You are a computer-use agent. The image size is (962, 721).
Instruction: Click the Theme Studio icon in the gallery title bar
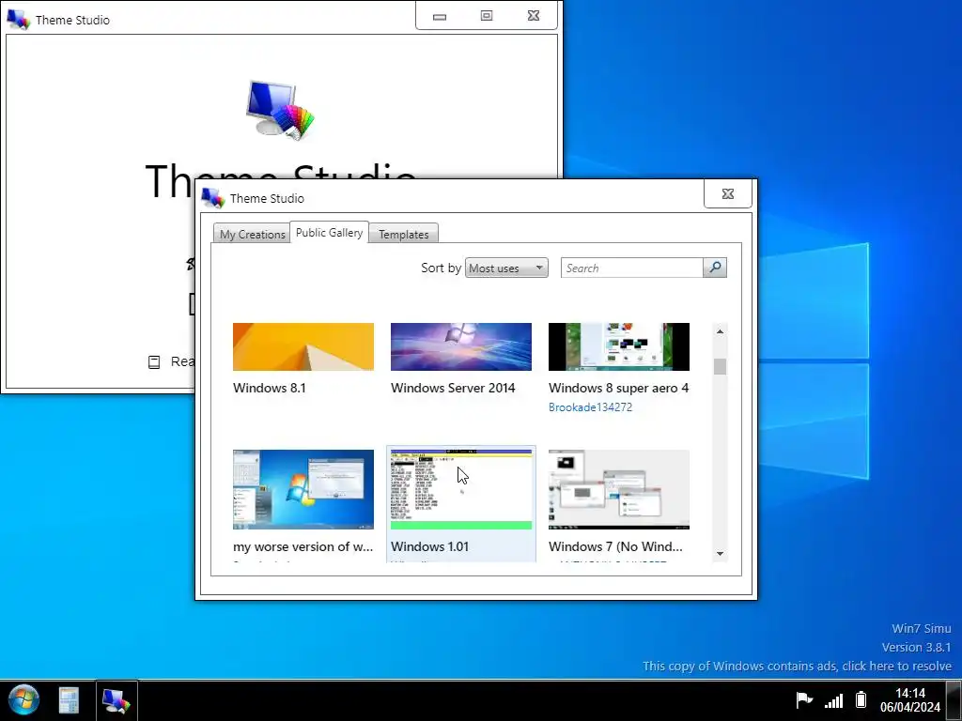click(213, 197)
